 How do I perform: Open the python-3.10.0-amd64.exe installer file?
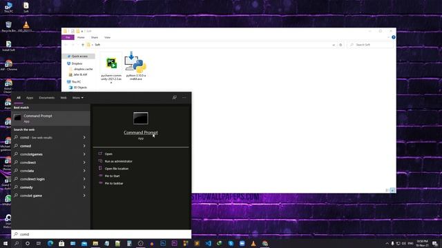(x=135, y=66)
